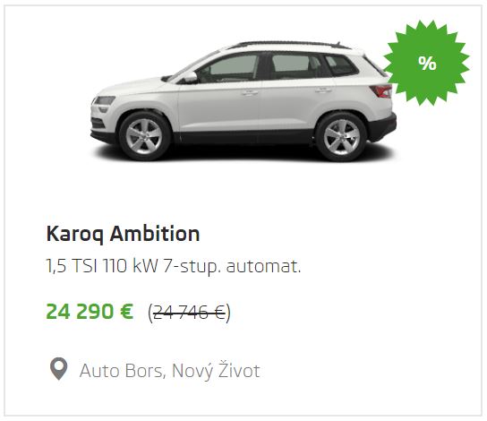This screenshot has width=487, height=421.
Task: Click the rear quarter window of the car
Action: click(x=341, y=64)
